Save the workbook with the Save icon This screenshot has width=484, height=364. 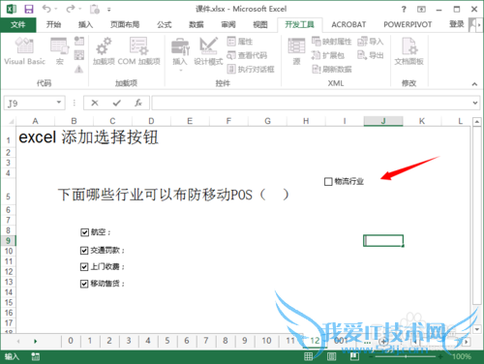point(29,9)
